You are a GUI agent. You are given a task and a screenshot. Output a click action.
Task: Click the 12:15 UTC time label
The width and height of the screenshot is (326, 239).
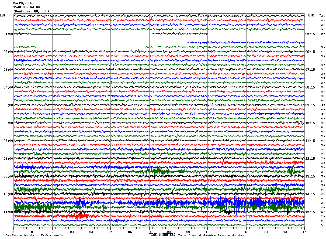coord(310,159)
